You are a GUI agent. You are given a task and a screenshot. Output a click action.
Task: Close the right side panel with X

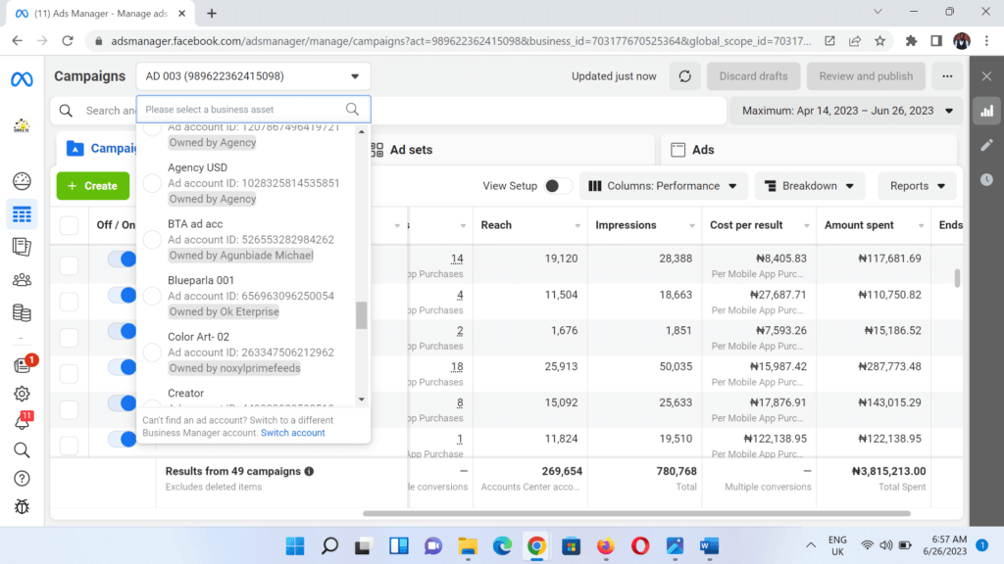click(986, 76)
